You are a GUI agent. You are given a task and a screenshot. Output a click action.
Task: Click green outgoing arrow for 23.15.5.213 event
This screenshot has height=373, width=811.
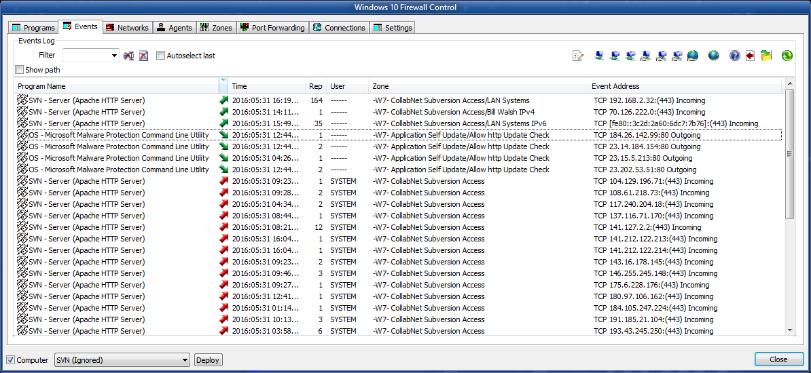click(x=224, y=158)
